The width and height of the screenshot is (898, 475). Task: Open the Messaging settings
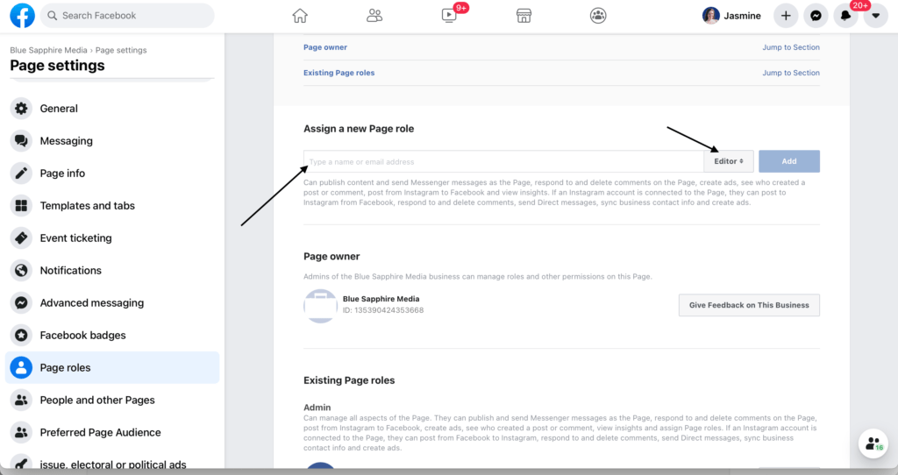point(112,141)
